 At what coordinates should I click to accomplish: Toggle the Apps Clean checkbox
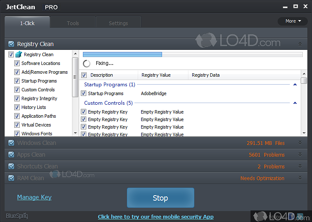pos(11,155)
